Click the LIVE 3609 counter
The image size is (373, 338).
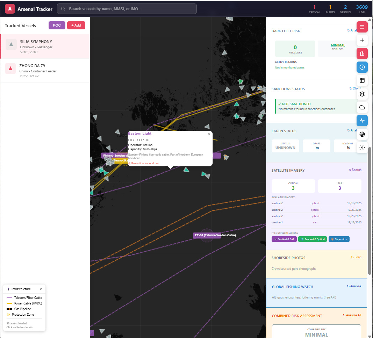[x=362, y=9]
